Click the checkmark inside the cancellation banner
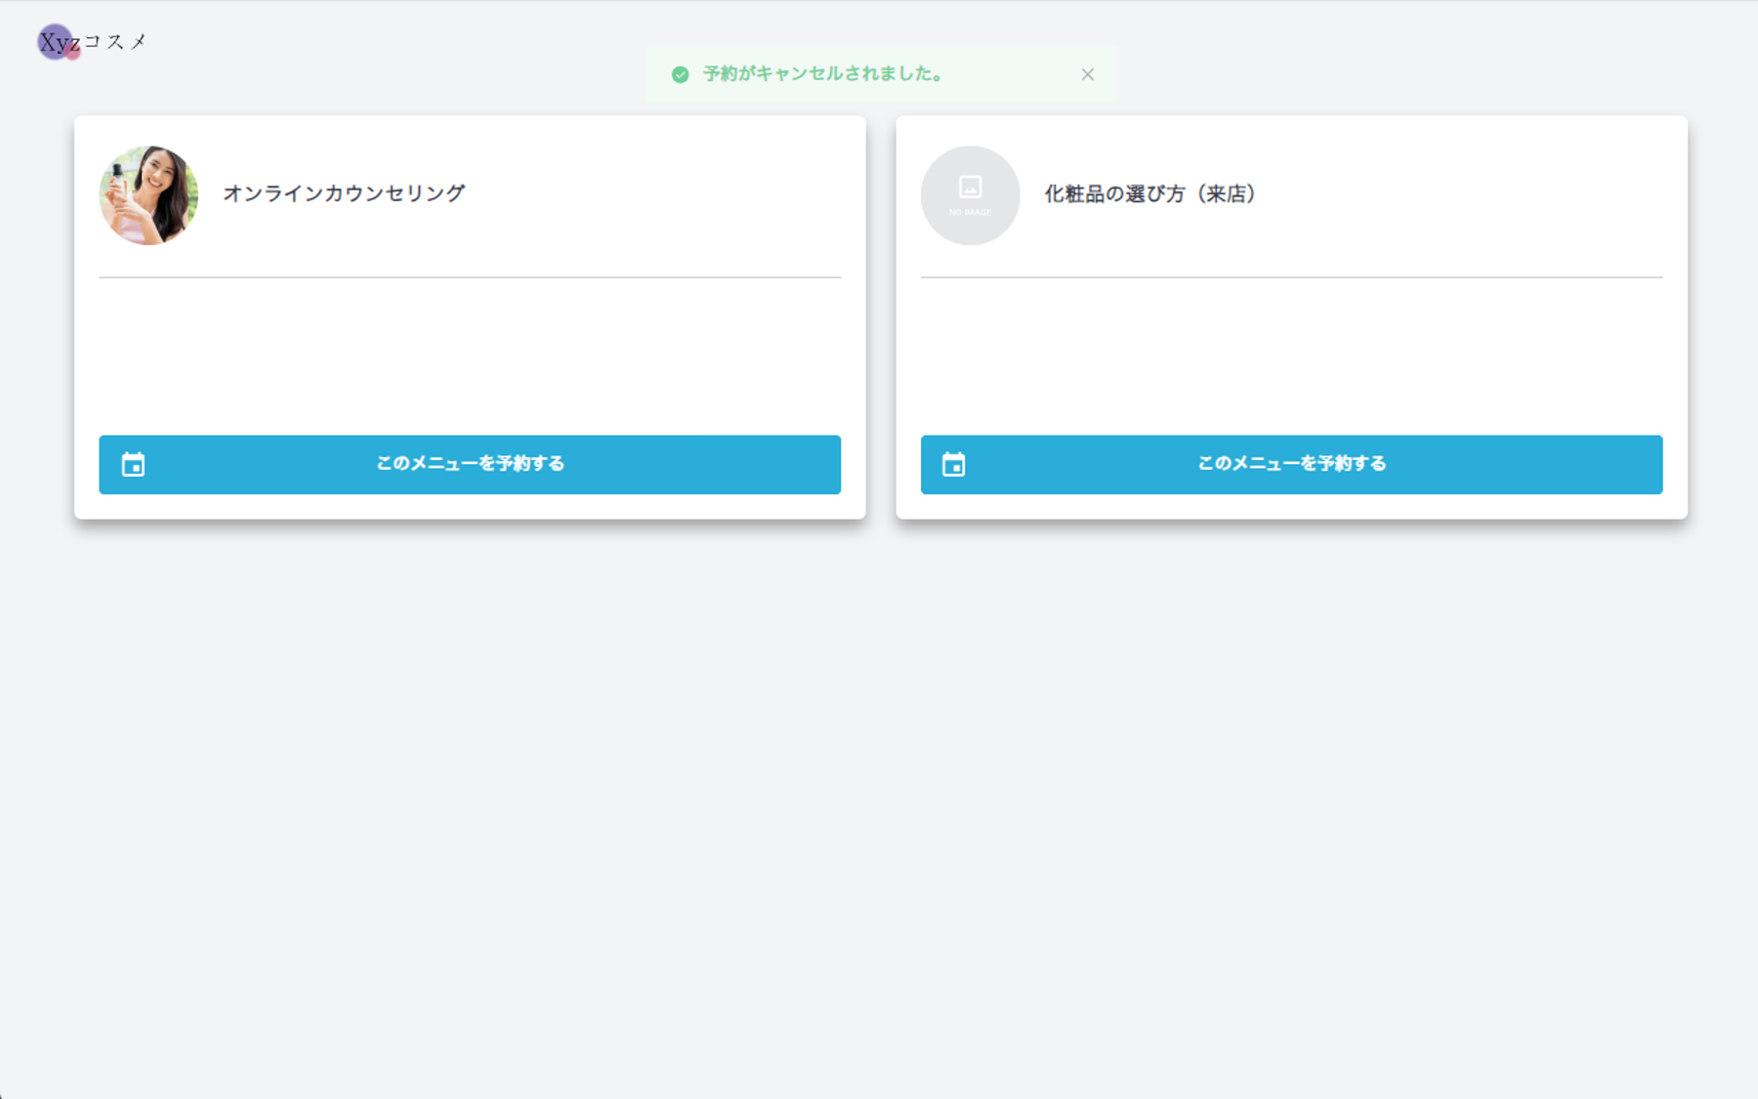 [681, 72]
